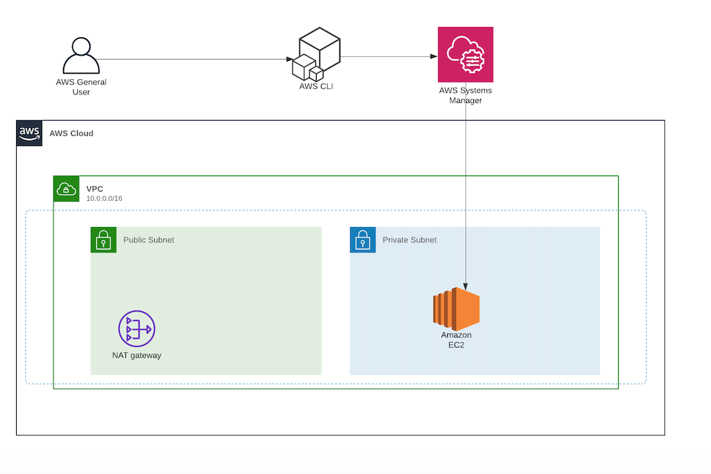Viewport: 711px width, 474px height.
Task: Click the aws logo badge
Action: coord(29,133)
